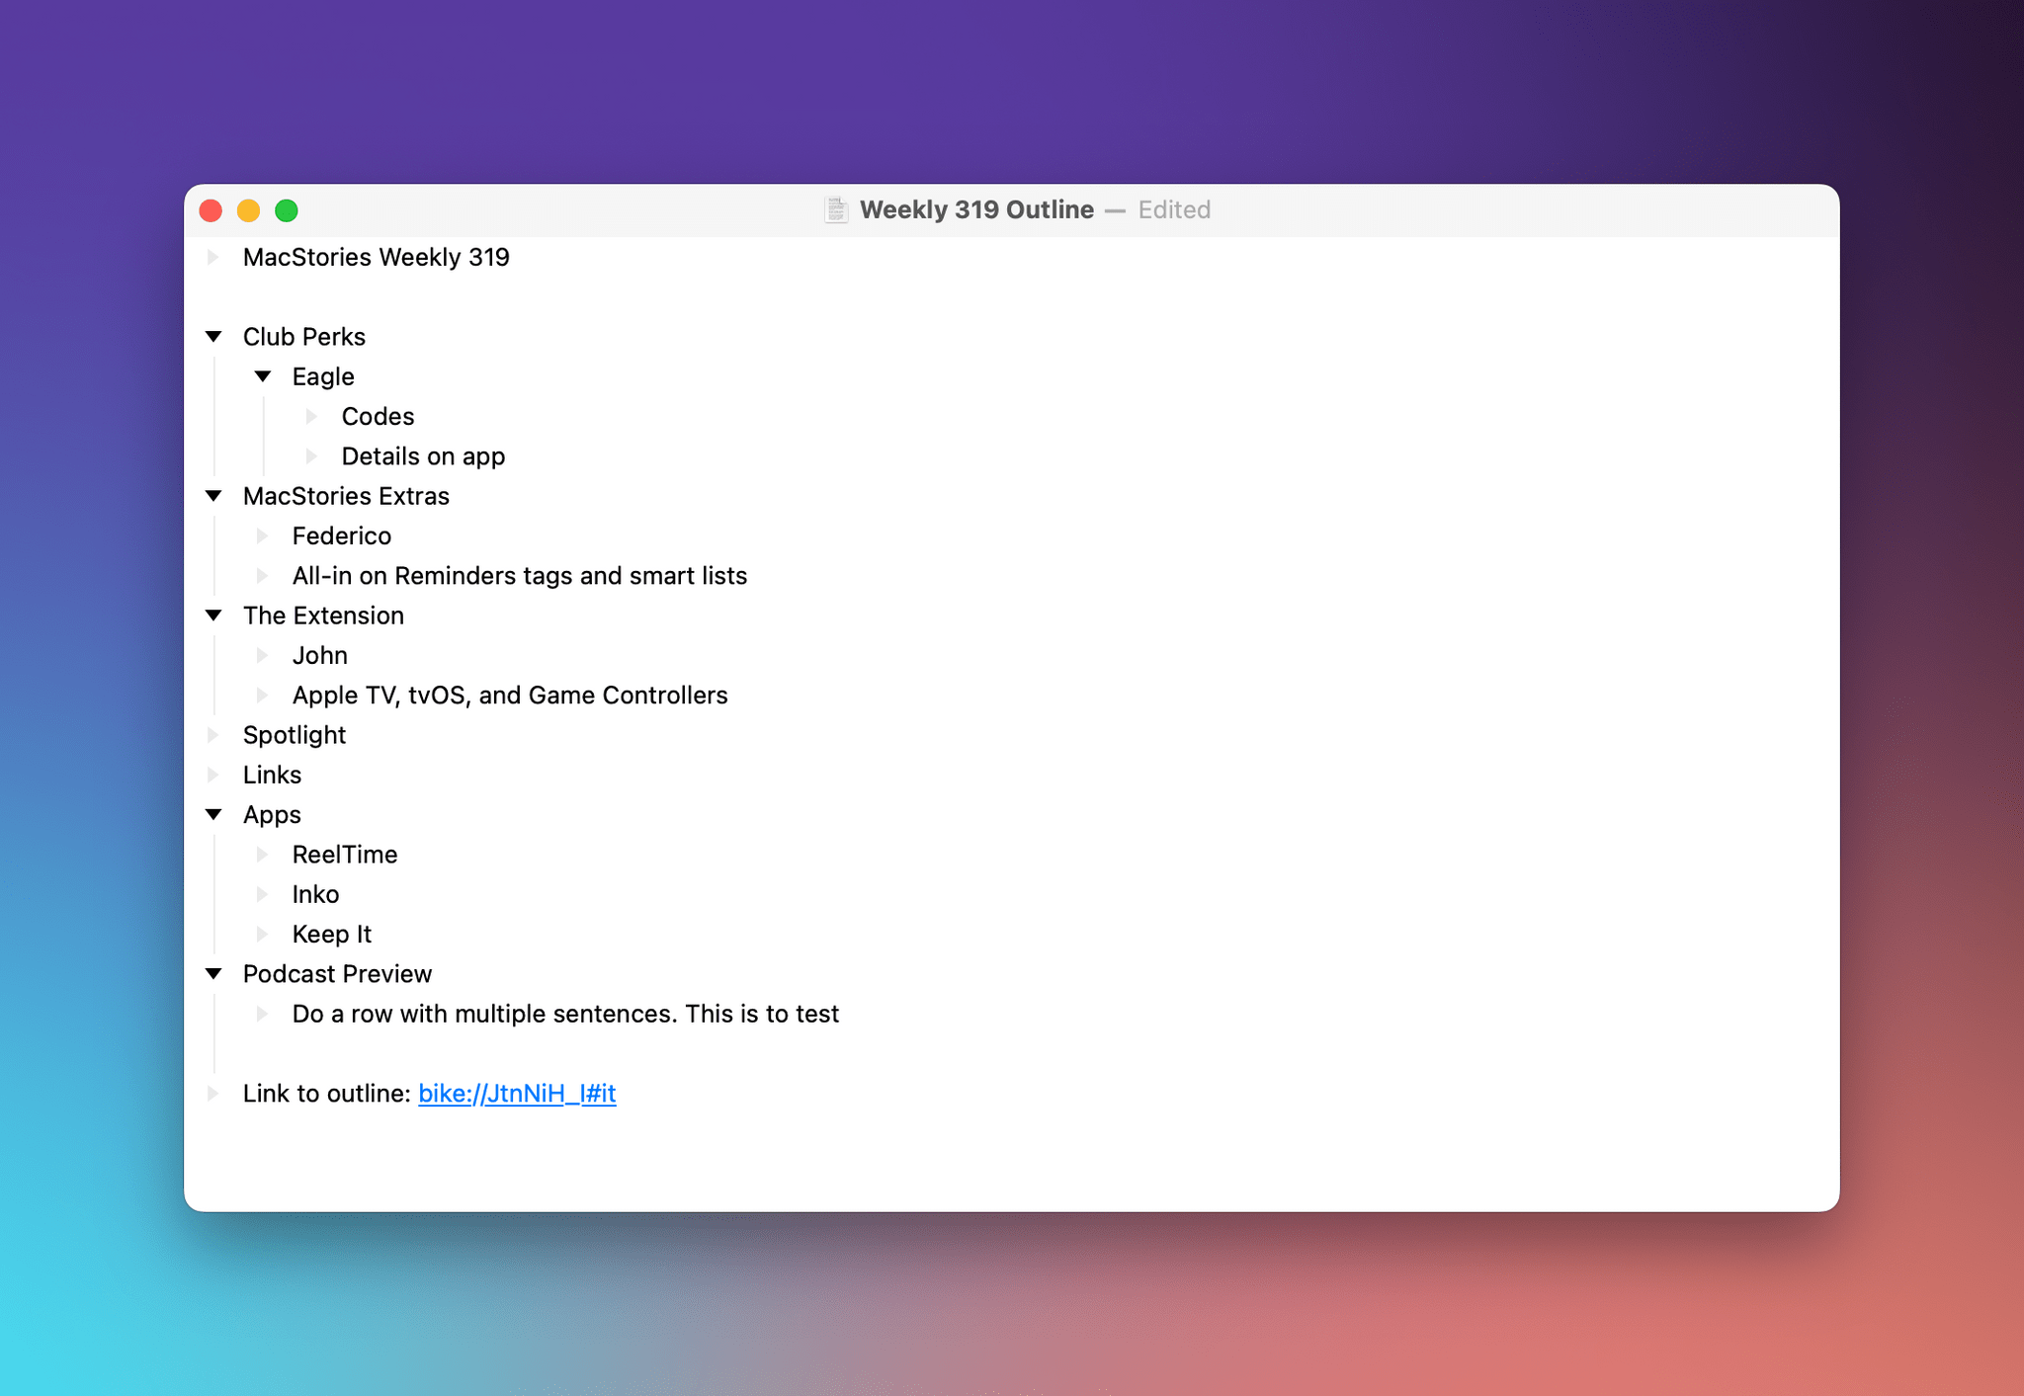Screen dimensions: 2024x1396
Task: Select the Apps row text
Action: click(272, 815)
